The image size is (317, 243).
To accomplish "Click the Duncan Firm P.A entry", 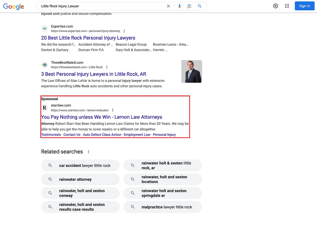I will [x=91, y=50].
